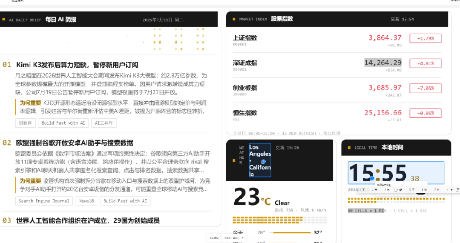
Task: Choose candidate 3 in the IME bar
Action: coord(387,190)
